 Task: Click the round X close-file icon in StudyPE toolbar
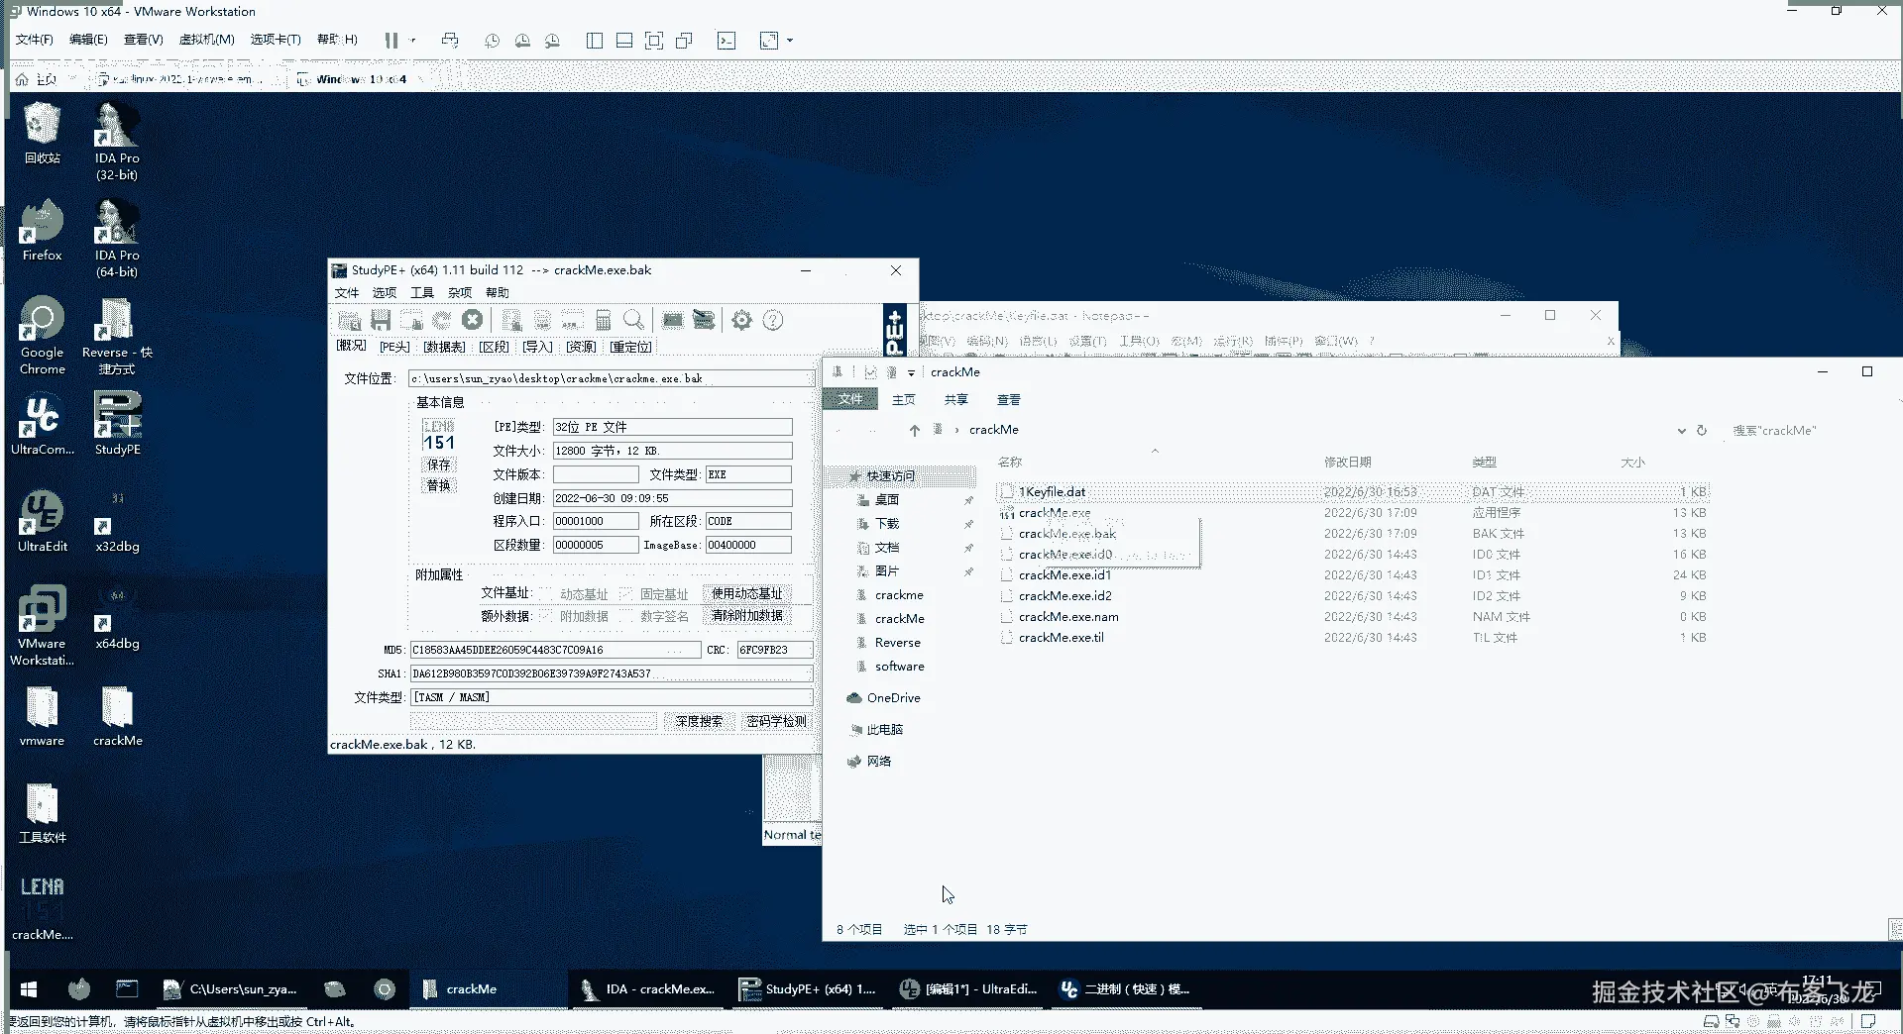click(x=473, y=320)
